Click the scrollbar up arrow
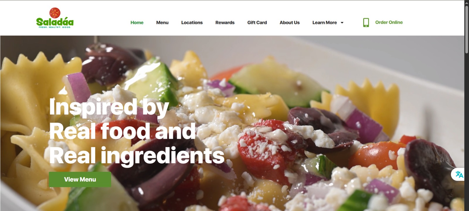This screenshot has width=469, height=211. coord(467,3)
